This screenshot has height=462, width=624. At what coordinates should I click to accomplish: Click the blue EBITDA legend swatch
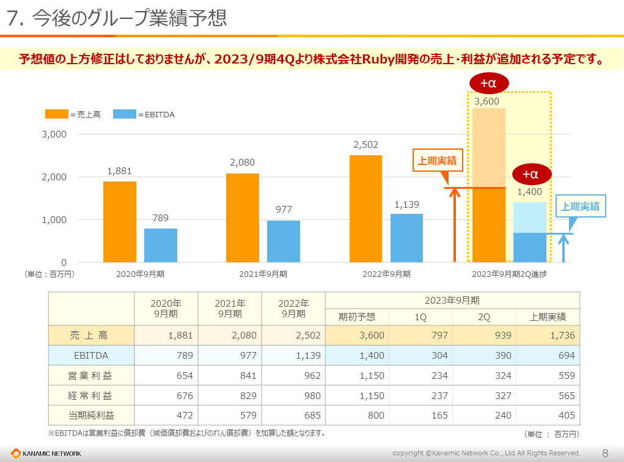[125, 114]
